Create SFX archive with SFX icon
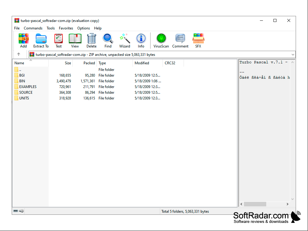 [198, 41]
